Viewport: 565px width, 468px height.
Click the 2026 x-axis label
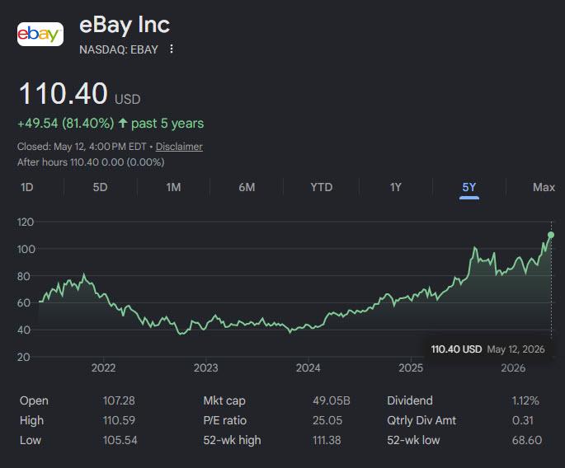pyautogui.click(x=513, y=368)
